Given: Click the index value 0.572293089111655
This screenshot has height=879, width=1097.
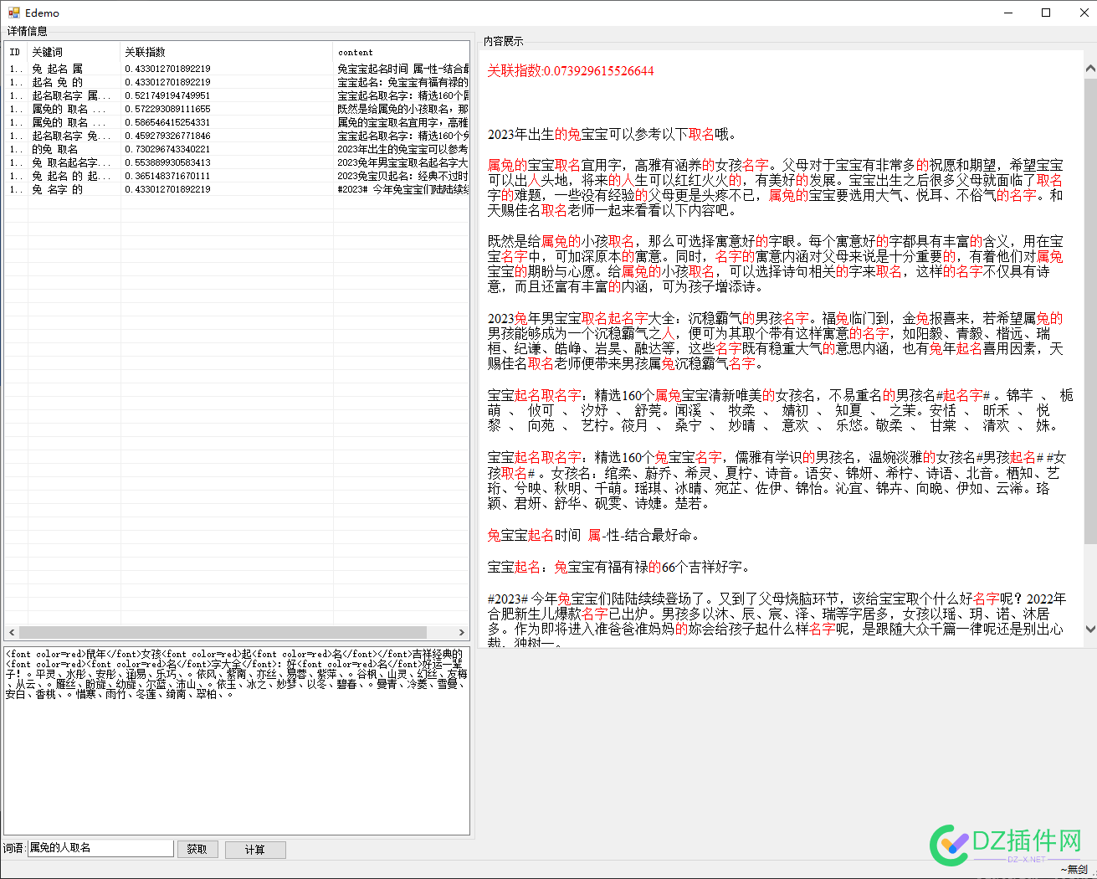Looking at the screenshot, I should (x=167, y=109).
